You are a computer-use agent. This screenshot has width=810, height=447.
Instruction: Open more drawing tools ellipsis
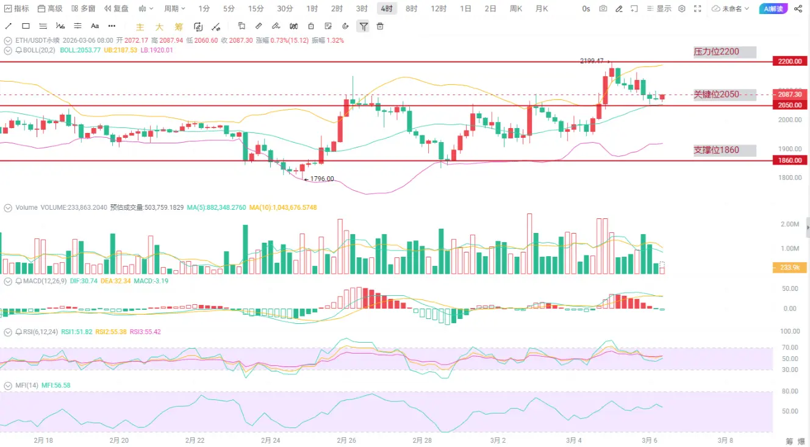(111, 26)
